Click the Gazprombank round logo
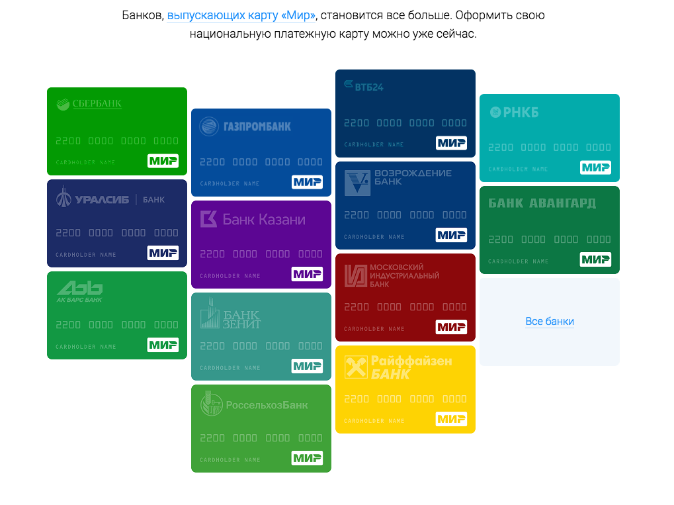Screen dimensions: 674x505 coord(209,126)
